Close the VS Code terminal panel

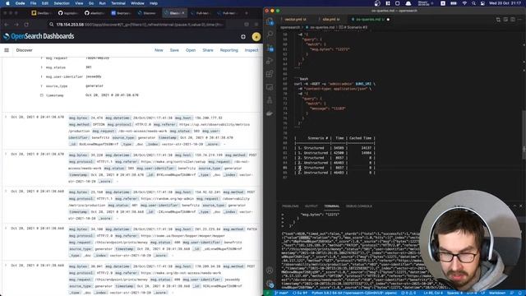point(521,206)
